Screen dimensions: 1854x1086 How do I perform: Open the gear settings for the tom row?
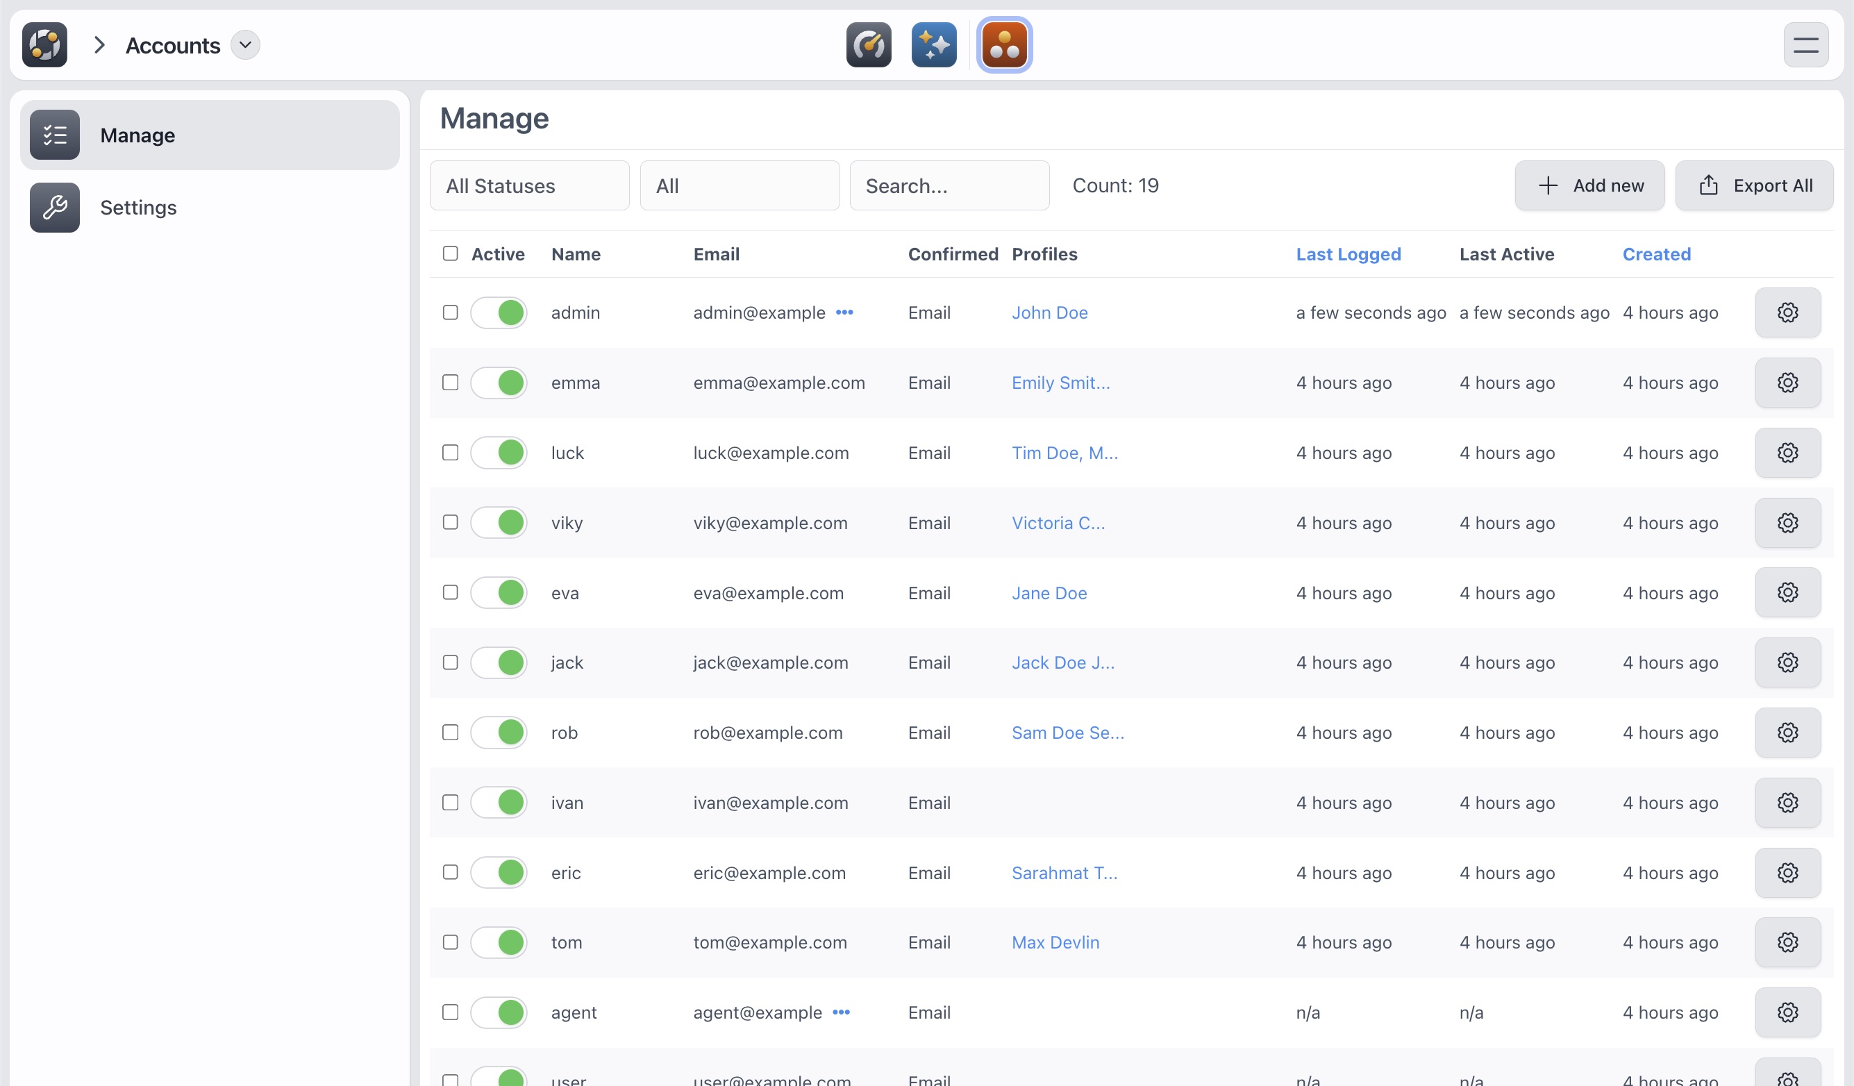click(1788, 942)
